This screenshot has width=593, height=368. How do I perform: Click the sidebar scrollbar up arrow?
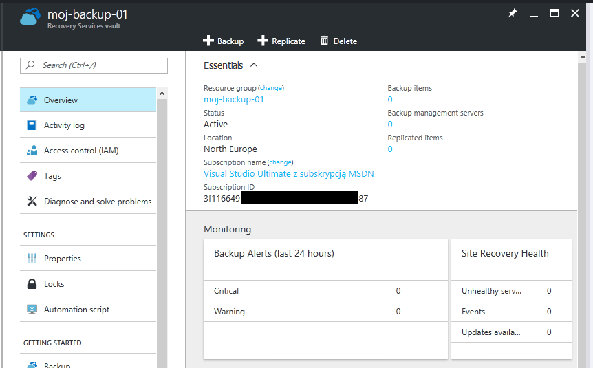[162, 94]
